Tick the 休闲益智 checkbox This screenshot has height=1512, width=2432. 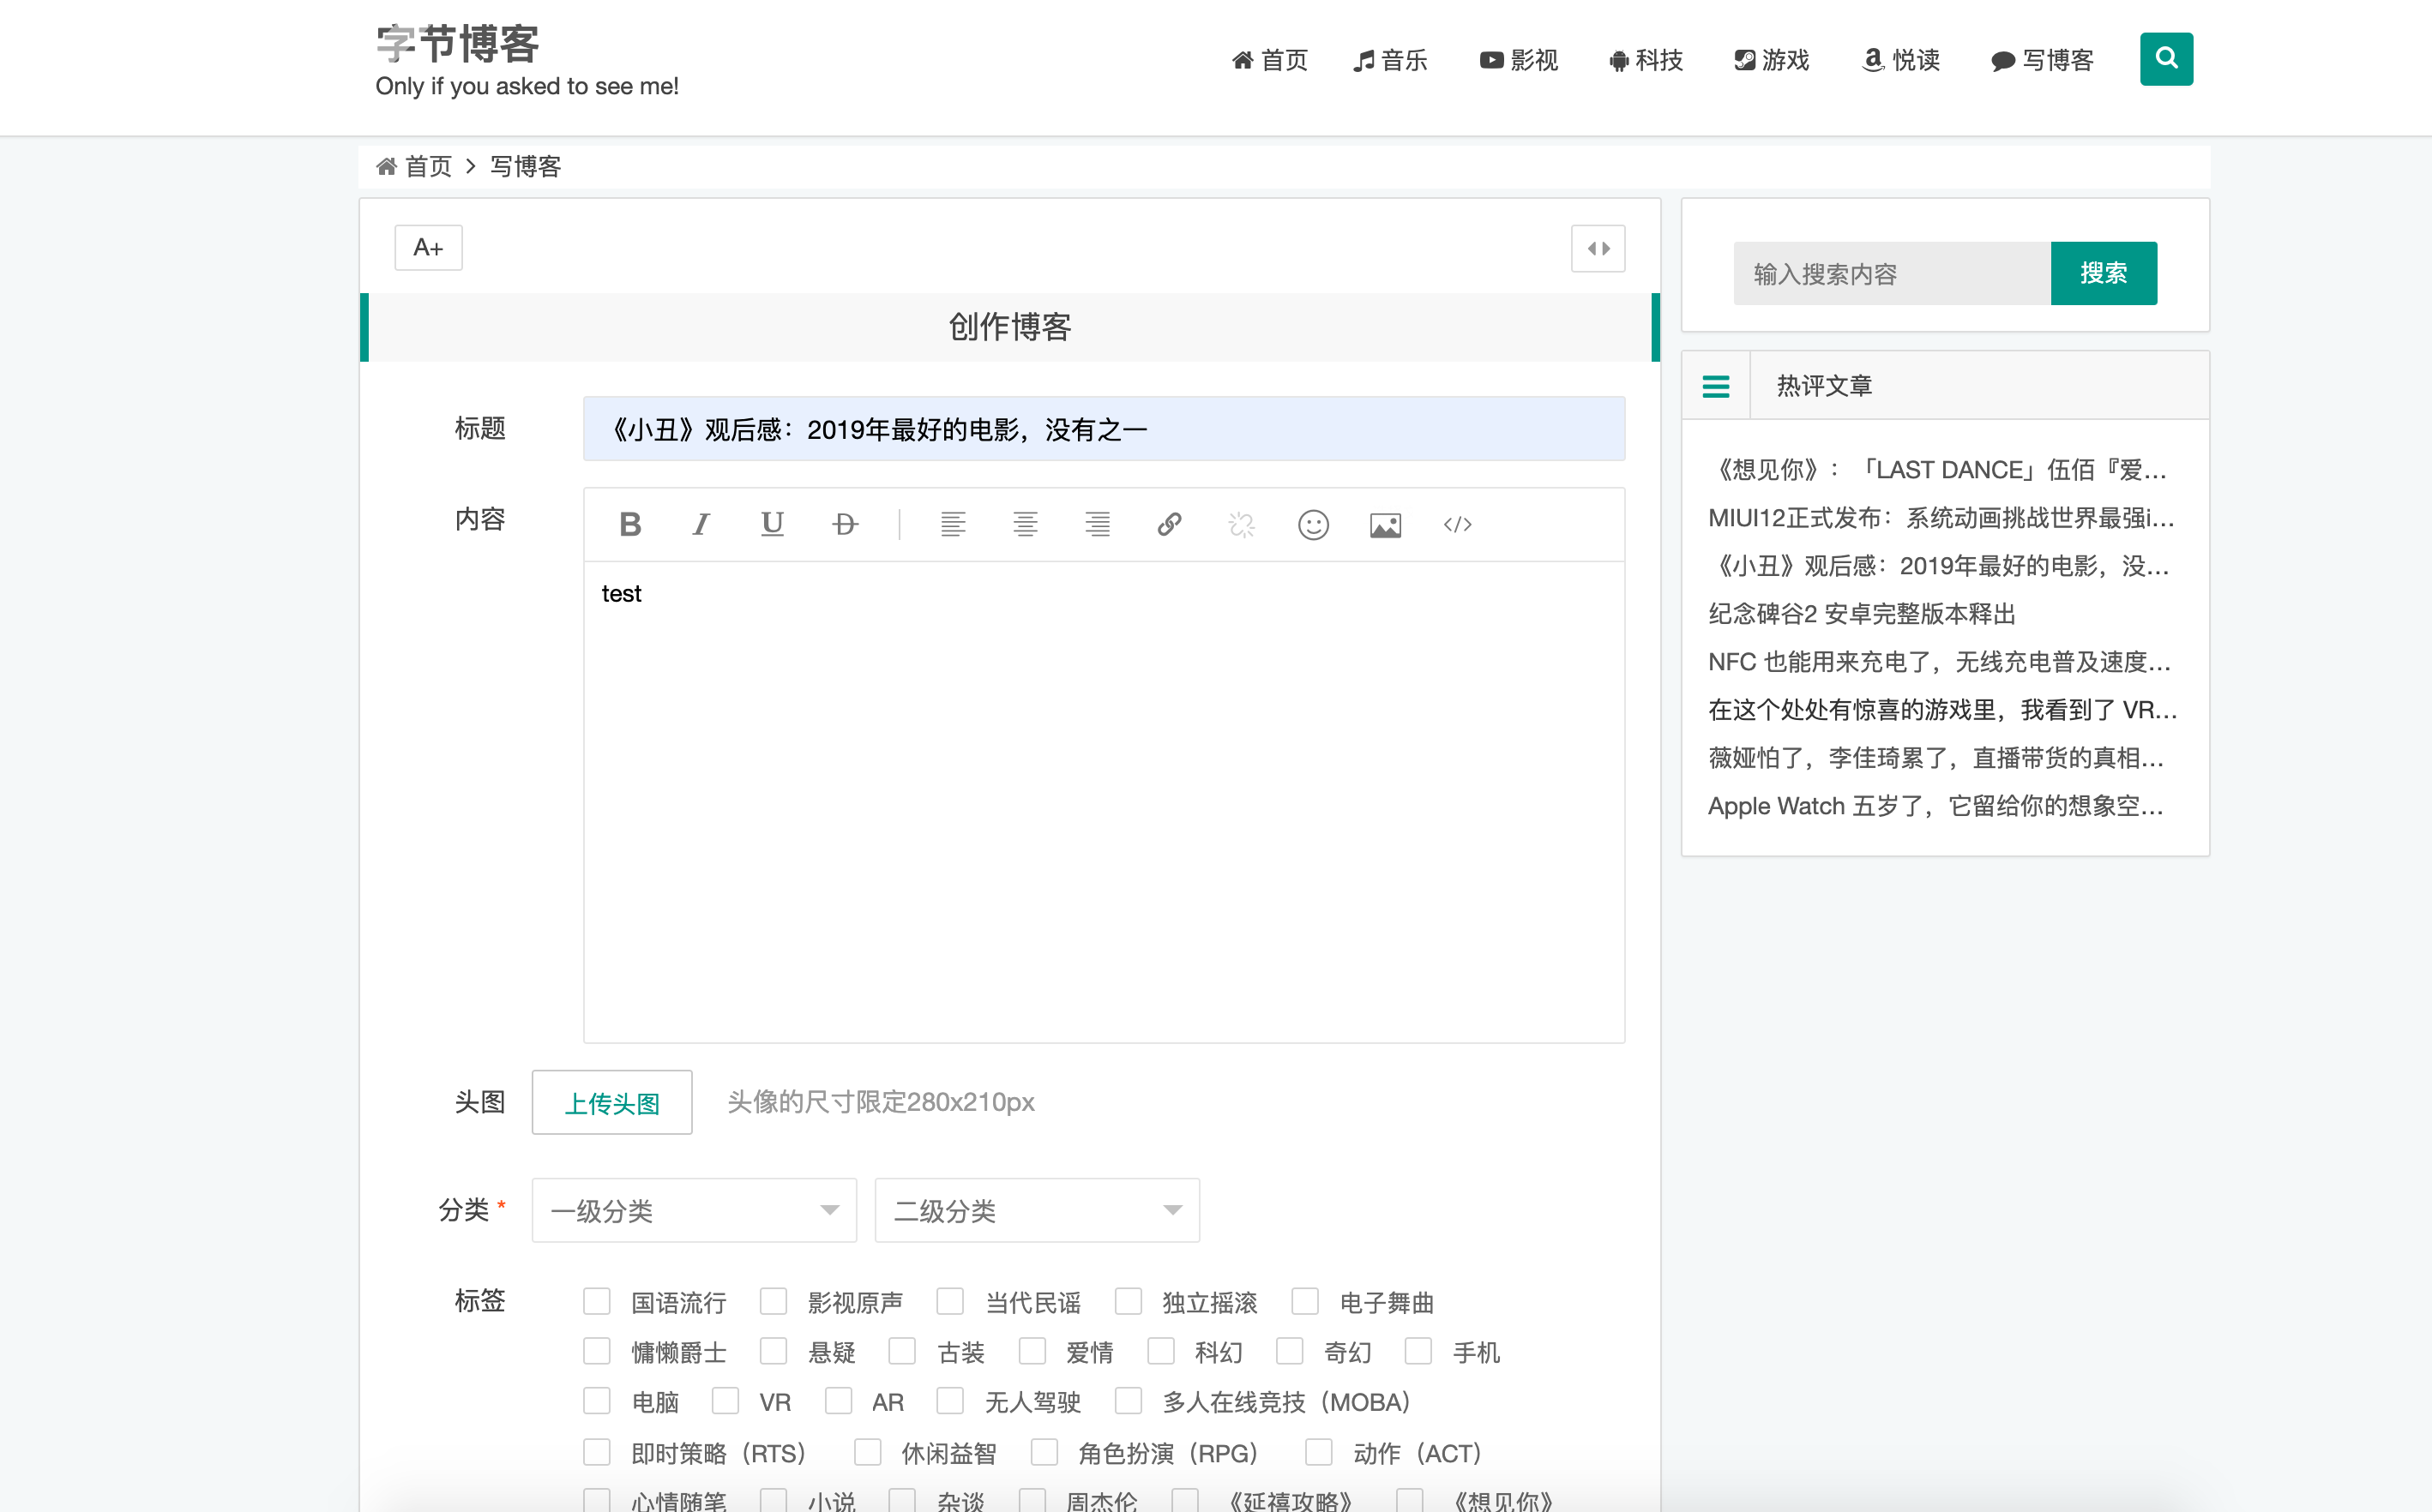(867, 1452)
